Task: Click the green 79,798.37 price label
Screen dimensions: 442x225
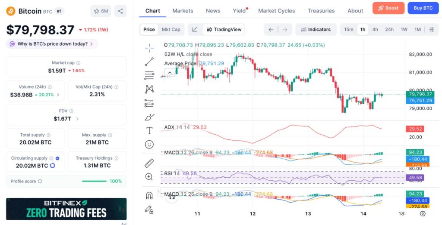Action: click(420, 94)
